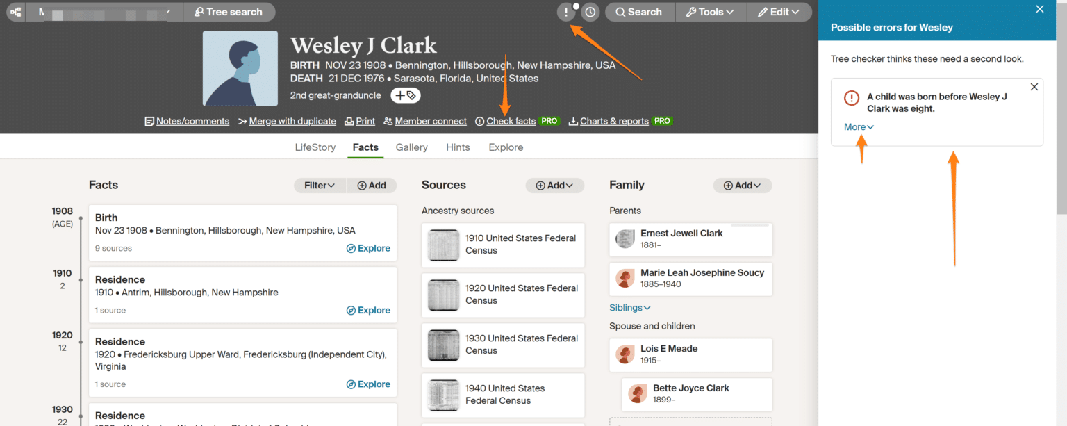The image size is (1067, 426).
Task: Dismiss the possible error card
Action: click(1034, 87)
